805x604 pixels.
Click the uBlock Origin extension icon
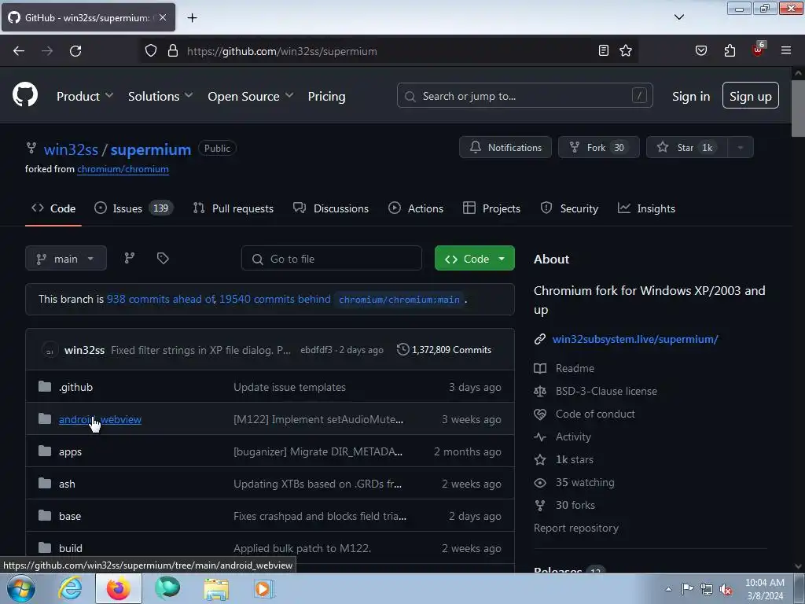758,50
